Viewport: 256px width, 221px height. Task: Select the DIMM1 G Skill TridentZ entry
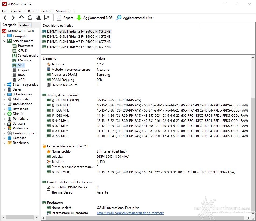(77, 31)
